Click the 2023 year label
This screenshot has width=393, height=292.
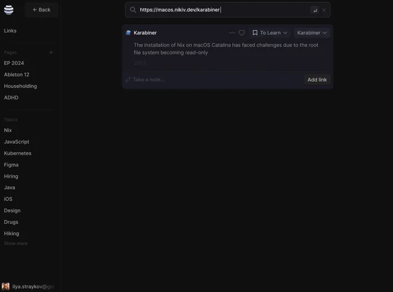(x=140, y=63)
